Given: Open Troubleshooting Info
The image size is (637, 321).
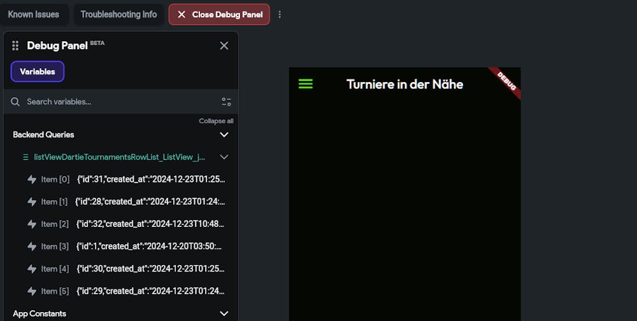Looking at the screenshot, I should coord(118,15).
